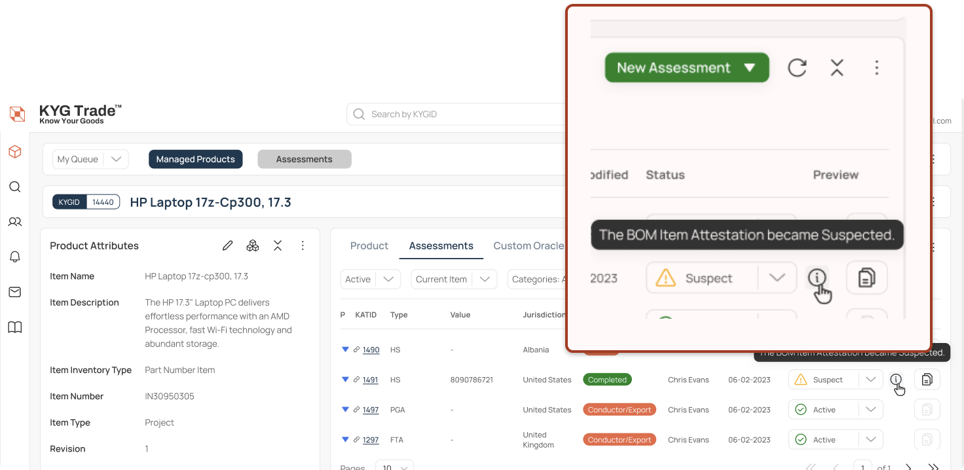Switch to the Custom Oracle tab
Image resolution: width=964 pixels, height=470 pixels.
coord(529,245)
